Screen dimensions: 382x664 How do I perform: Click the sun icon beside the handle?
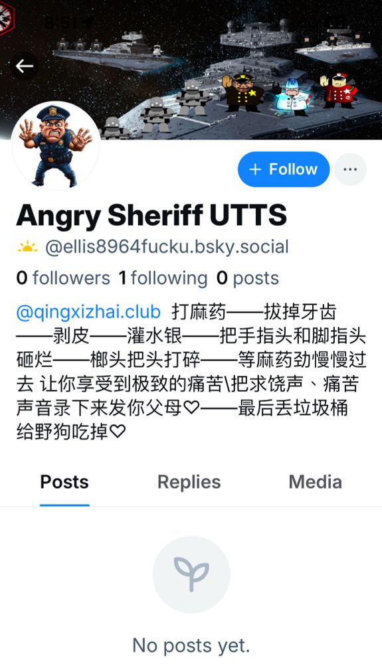click(27, 247)
